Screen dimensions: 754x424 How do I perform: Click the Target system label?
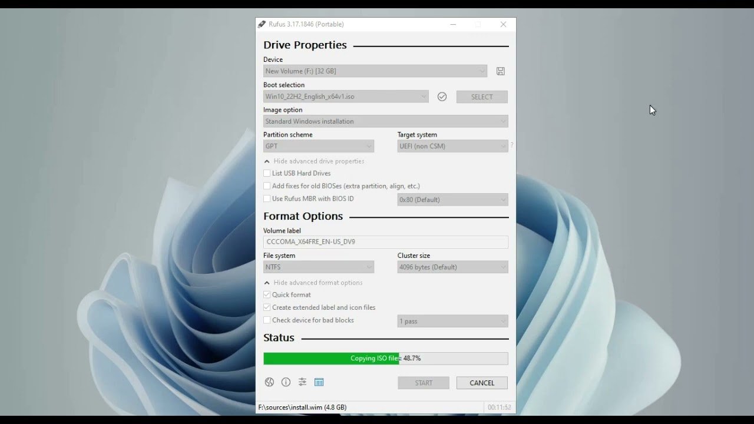pos(418,135)
